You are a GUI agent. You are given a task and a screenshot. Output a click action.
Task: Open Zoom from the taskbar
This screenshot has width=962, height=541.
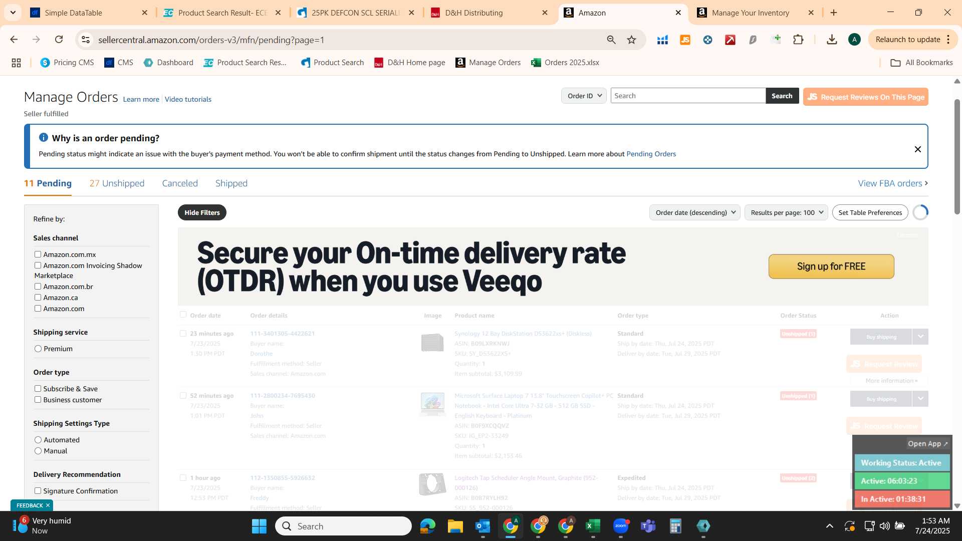621,526
